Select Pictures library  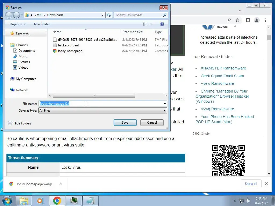pos(24,62)
